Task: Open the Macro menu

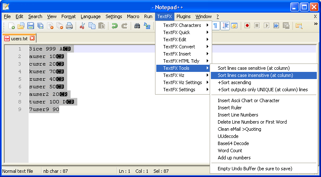Action: click(x=133, y=16)
